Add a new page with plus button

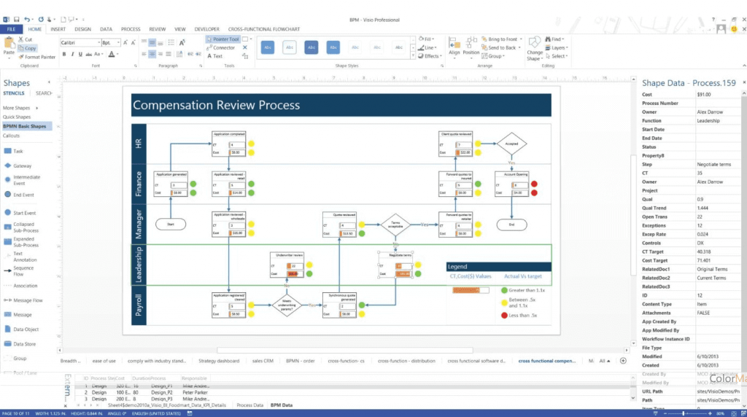click(x=622, y=361)
